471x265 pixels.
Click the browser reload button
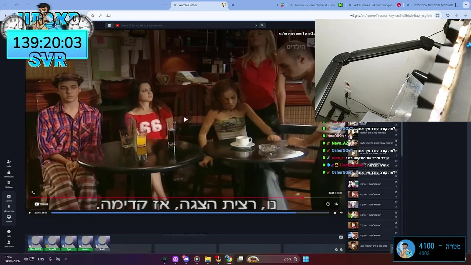448,15
